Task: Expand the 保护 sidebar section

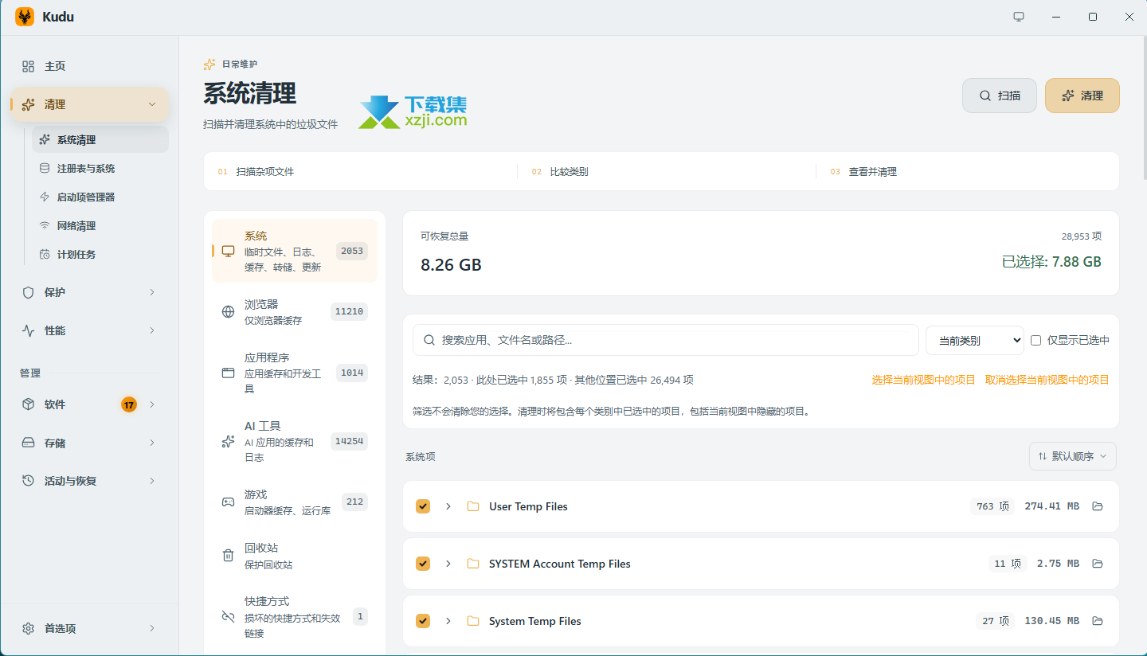Action: click(x=152, y=292)
